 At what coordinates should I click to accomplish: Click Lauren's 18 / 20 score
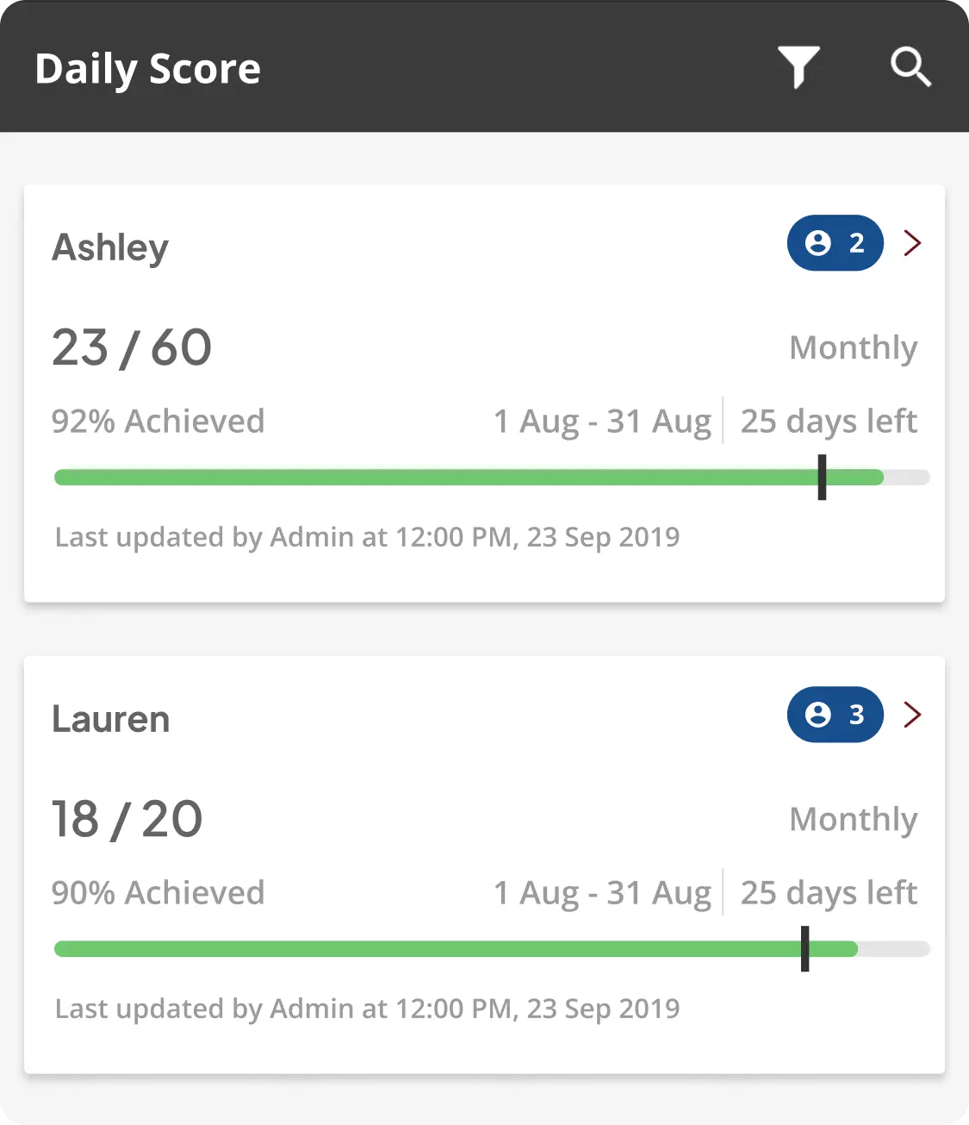tap(127, 819)
